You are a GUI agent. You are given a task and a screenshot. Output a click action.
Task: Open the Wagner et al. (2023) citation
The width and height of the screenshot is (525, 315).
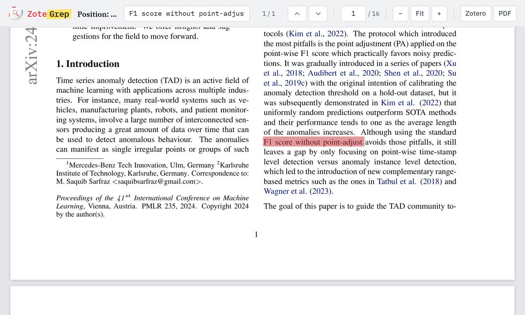[297, 191]
